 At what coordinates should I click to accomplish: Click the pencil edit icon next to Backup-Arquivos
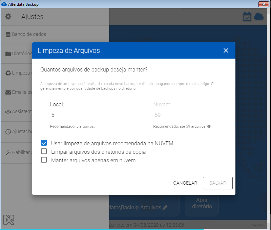tap(165, 207)
